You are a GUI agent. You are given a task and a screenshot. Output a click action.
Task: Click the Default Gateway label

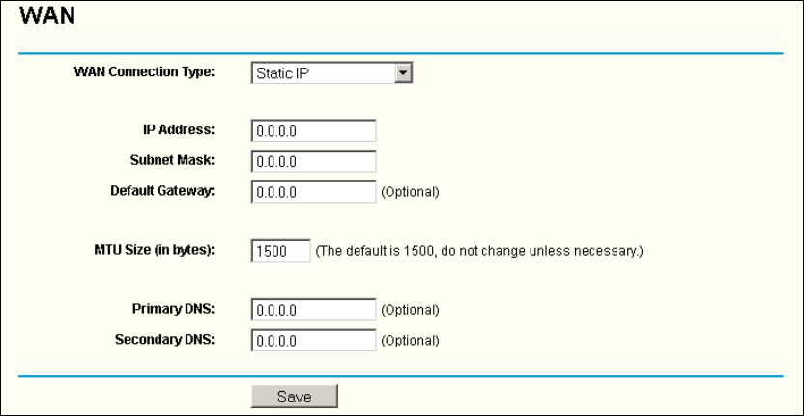[162, 190]
